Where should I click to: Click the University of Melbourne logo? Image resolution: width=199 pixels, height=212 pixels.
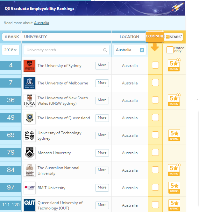coord(29,83)
